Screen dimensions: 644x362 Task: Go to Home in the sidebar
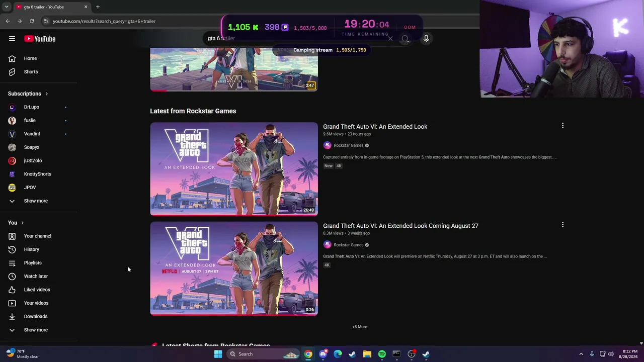click(38, 58)
